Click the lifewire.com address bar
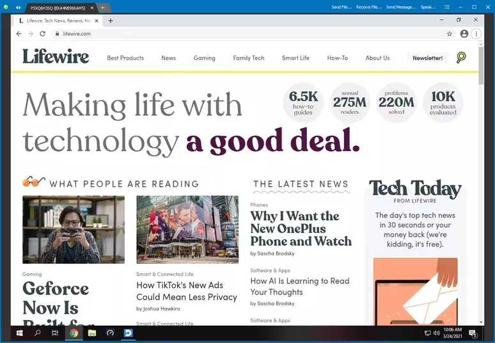Screen dimensions: 495x343 (x=249, y=34)
